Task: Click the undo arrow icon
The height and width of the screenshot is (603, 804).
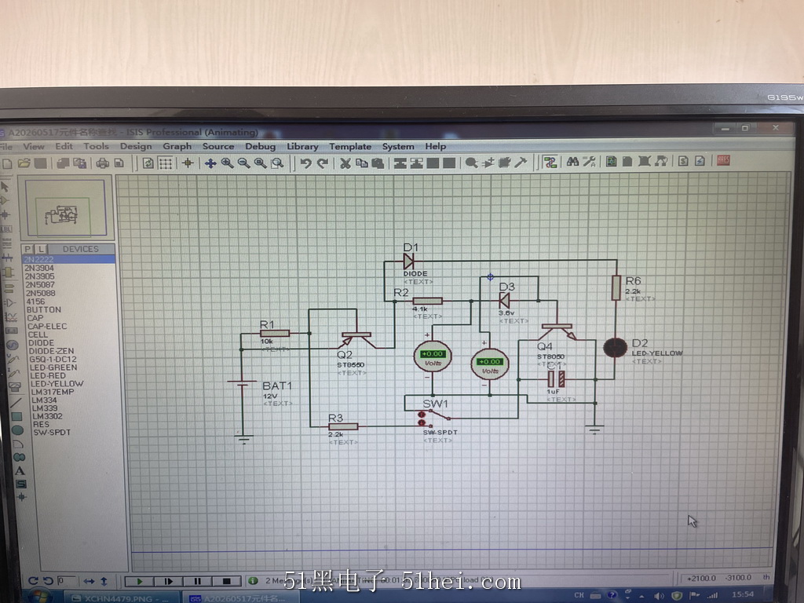Action: point(305,163)
